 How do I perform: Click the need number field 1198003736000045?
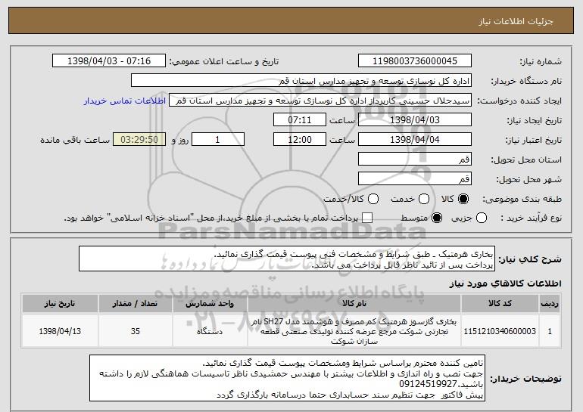tap(415, 61)
